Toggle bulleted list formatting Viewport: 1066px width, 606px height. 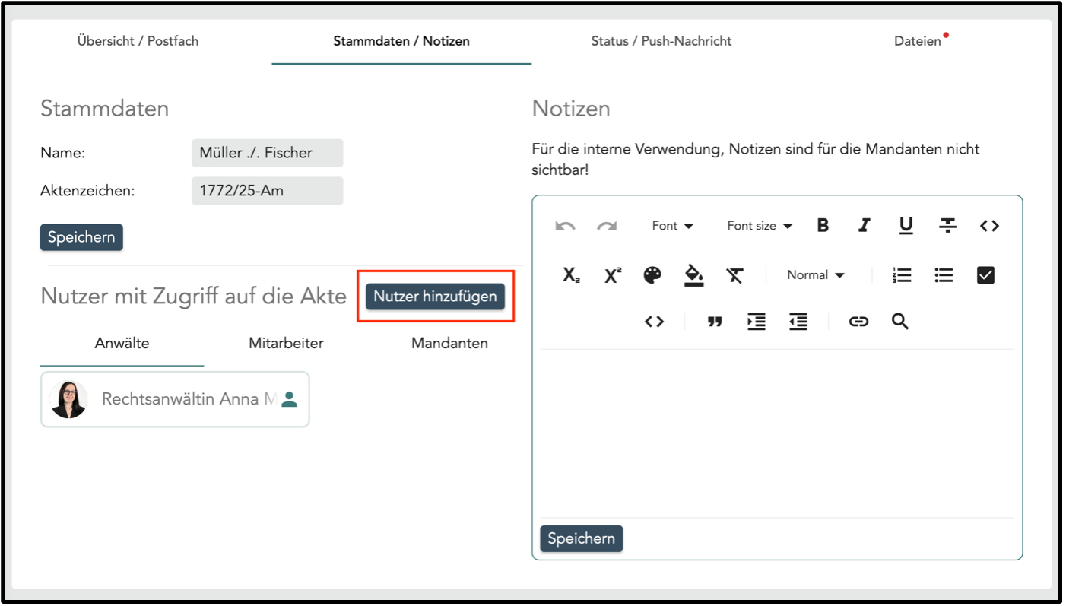coord(944,275)
